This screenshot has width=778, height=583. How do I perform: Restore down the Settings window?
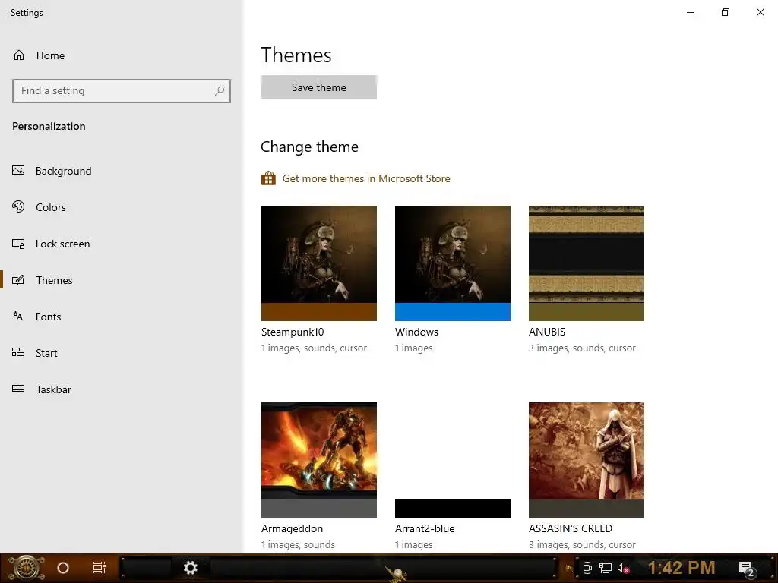(x=726, y=12)
